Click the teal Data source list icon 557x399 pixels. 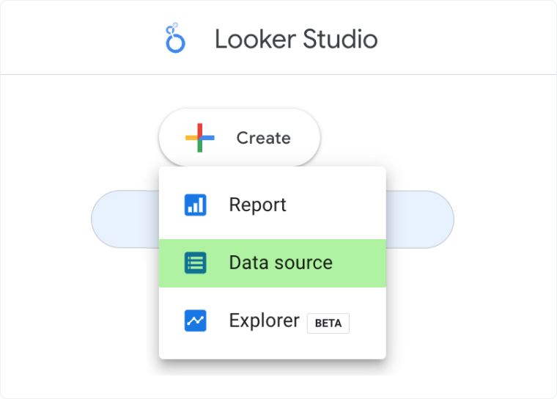coord(196,263)
